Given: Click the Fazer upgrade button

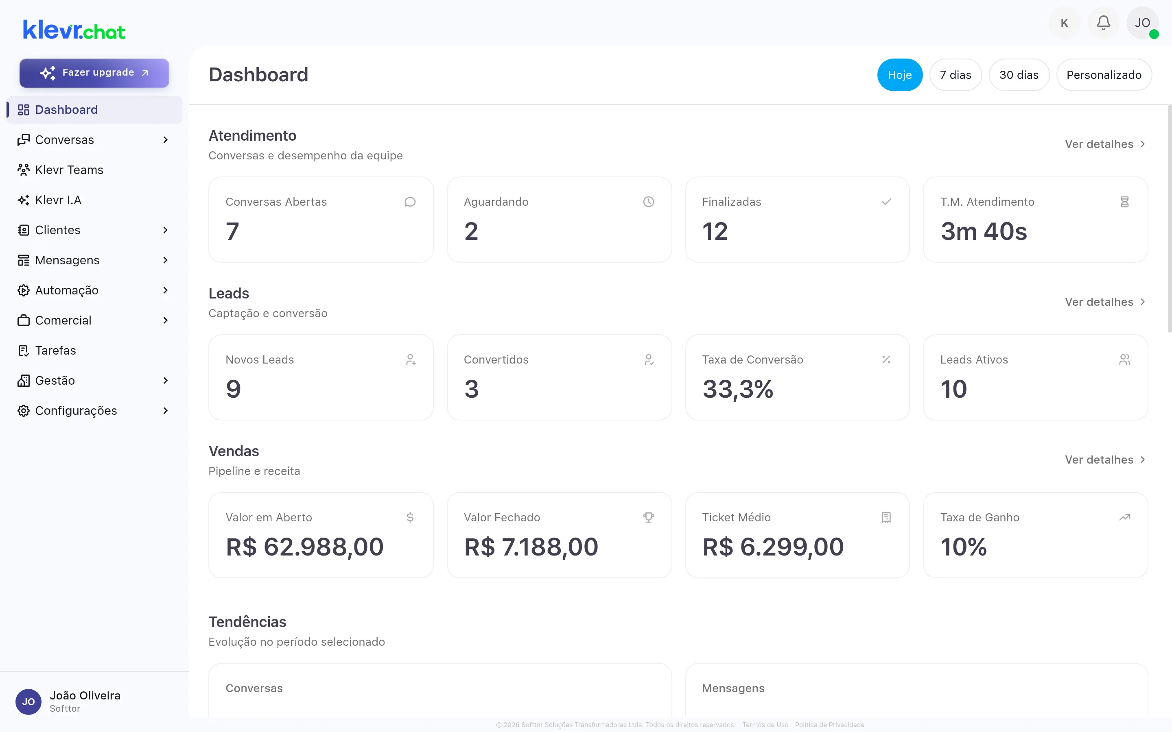Looking at the screenshot, I should [94, 73].
